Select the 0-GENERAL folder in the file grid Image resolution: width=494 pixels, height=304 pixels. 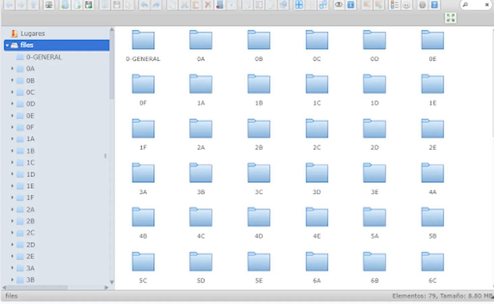143,40
